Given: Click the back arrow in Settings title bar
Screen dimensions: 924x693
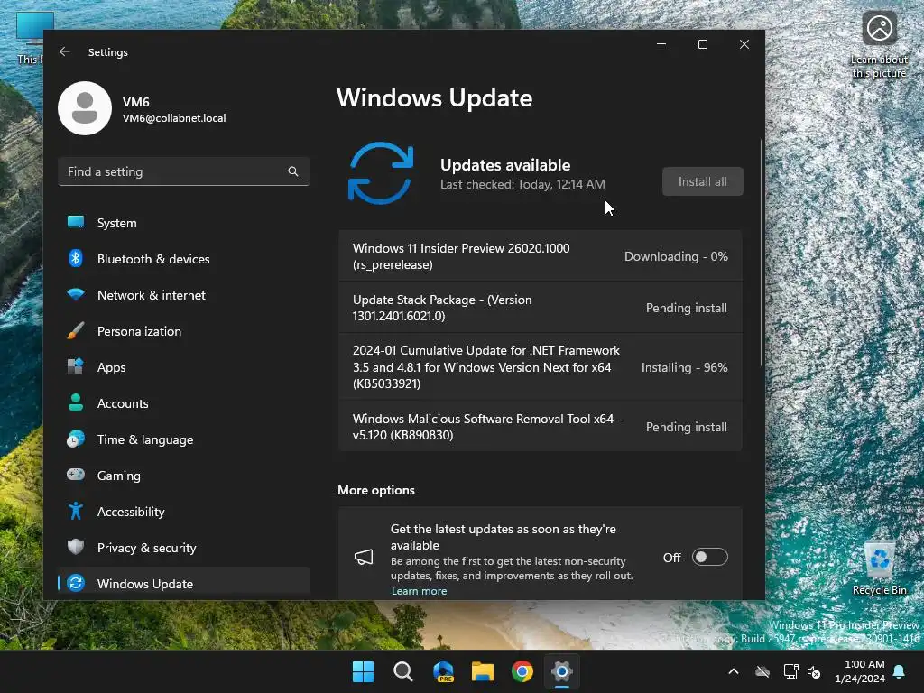Looking at the screenshot, I should coord(65,51).
